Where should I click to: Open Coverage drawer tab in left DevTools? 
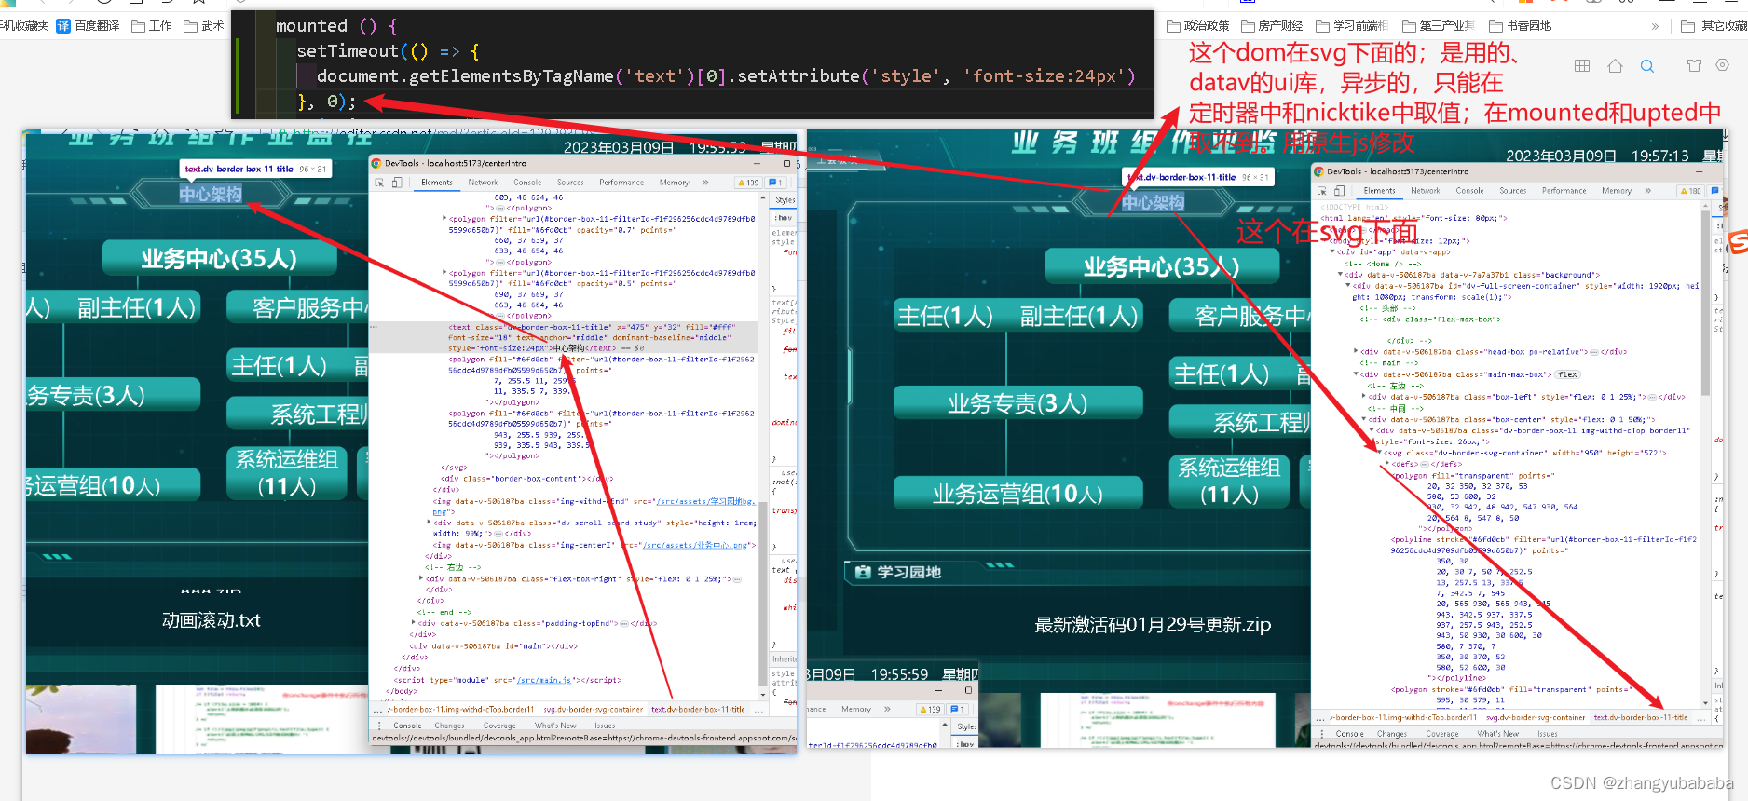[x=499, y=726]
